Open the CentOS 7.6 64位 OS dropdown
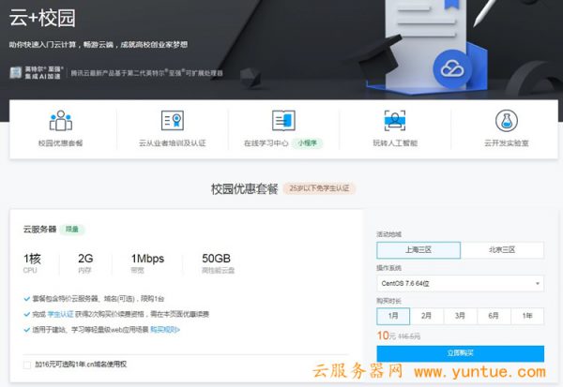563x387 pixels. point(460,283)
